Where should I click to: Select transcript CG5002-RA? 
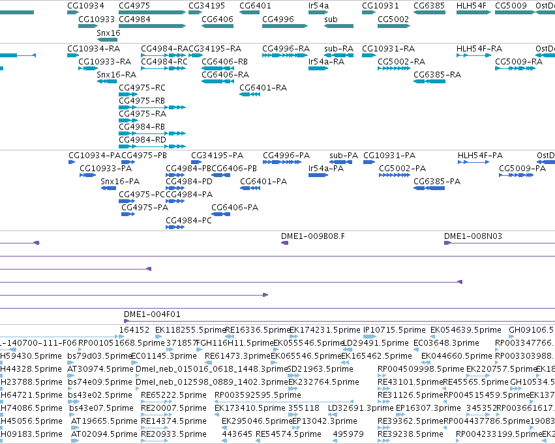tap(401, 62)
